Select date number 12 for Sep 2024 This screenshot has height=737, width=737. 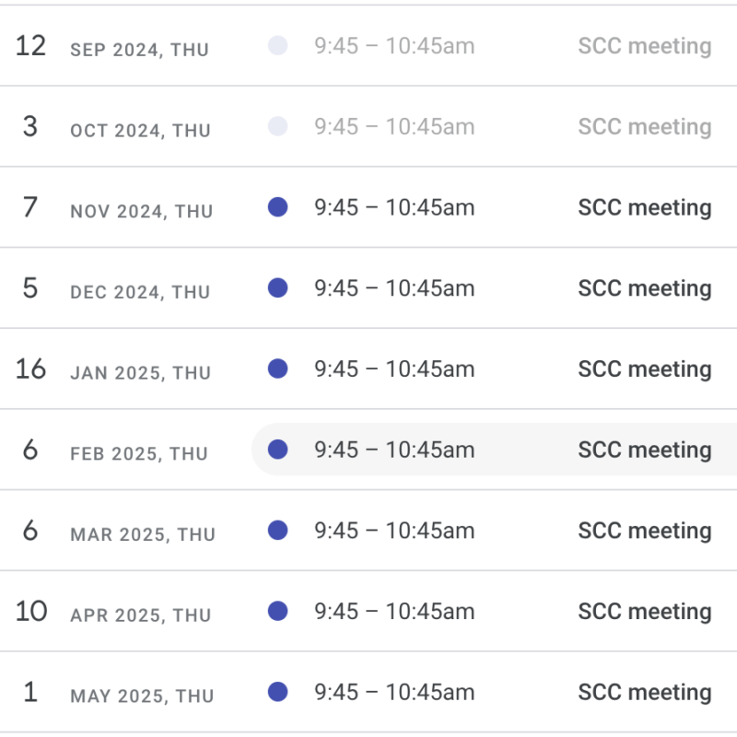(30, 45)
